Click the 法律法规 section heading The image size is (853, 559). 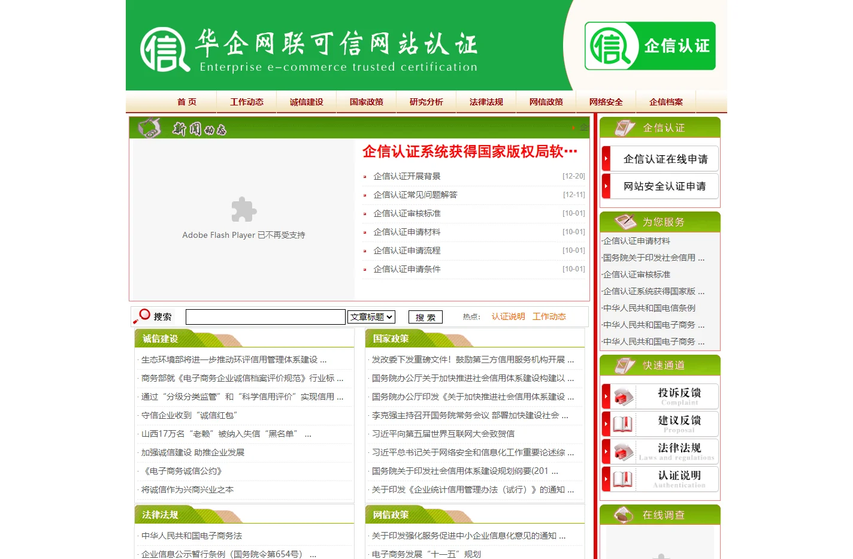pos(161,515)
